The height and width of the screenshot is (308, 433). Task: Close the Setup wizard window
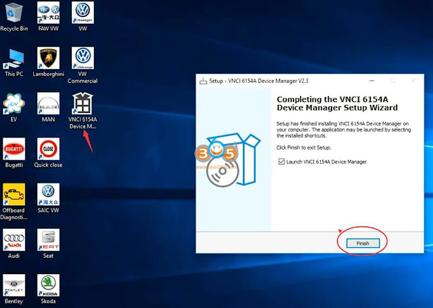point(413,81)
